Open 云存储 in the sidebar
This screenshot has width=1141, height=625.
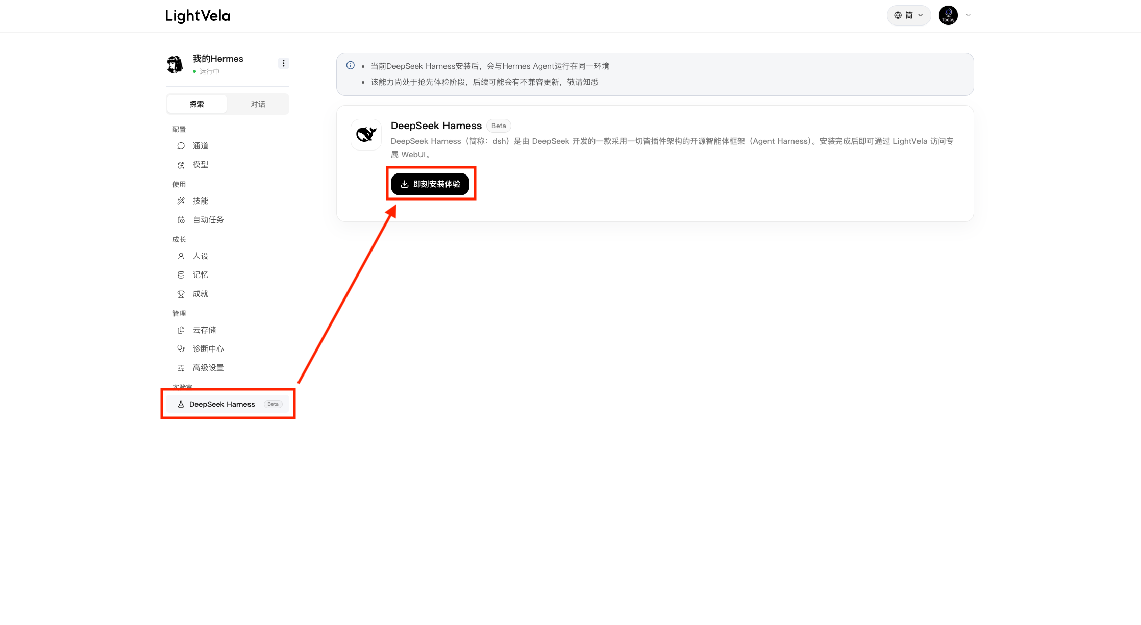click(228, 330)
